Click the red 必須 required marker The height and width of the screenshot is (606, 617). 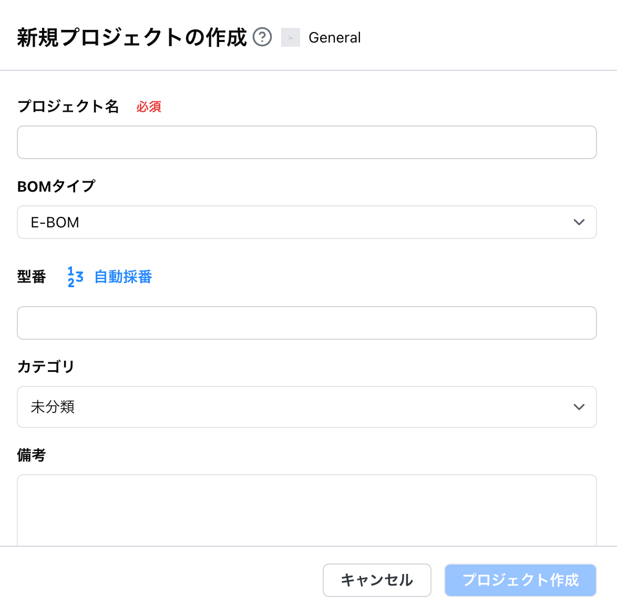click(x=149, y=107)
